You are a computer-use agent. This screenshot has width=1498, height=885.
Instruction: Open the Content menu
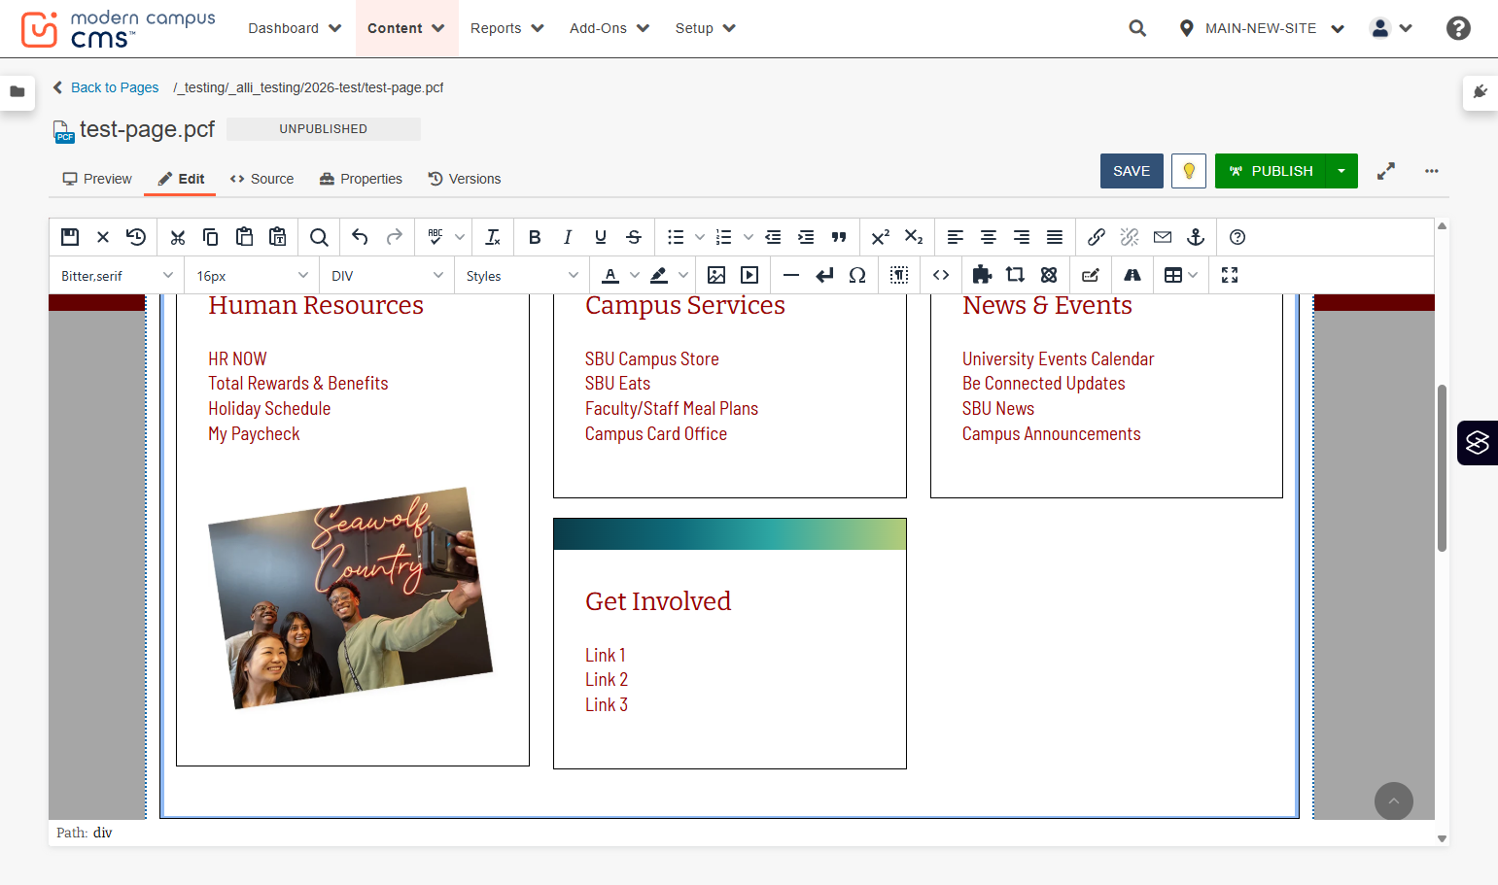click(406, 28)
